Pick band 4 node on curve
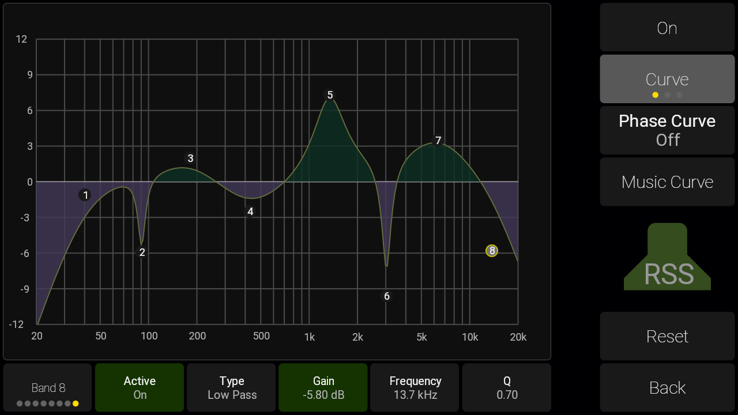Image resolution: width=738 pixels, height=415 pixels. [250, 212]
